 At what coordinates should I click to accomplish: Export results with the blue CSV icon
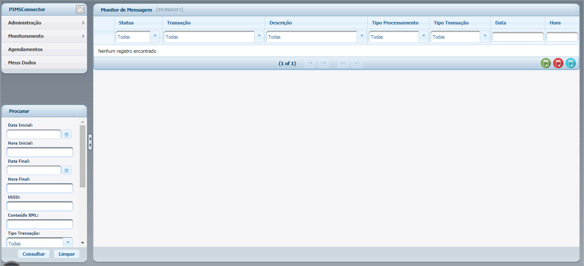pyautogui.click(x=571, y=63)
